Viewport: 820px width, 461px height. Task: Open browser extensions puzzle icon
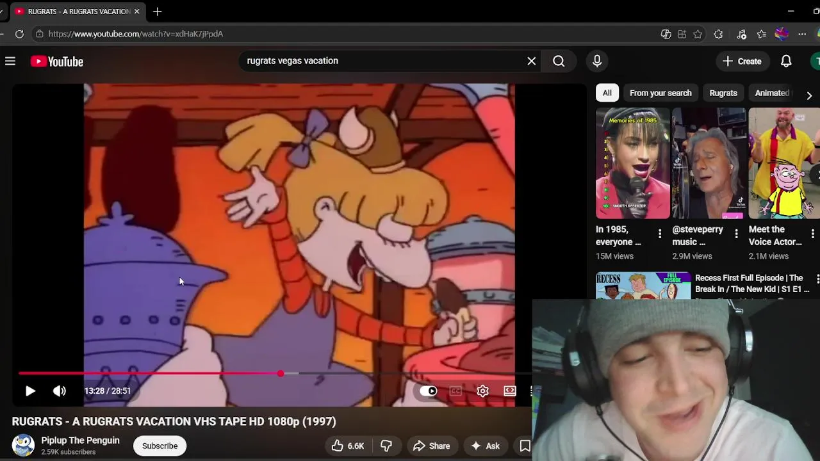click(x=718, y=34)
